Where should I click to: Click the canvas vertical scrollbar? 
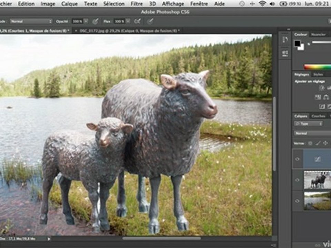[x=274, y=134]
